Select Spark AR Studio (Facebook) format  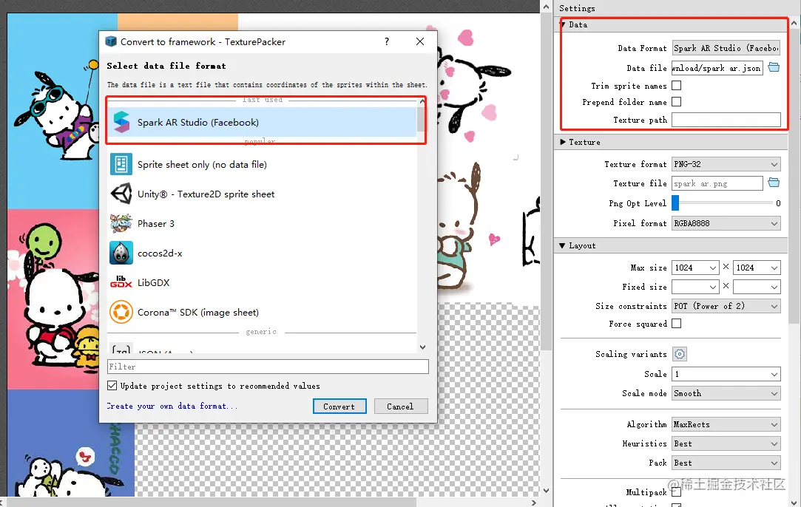click(262, 122)
